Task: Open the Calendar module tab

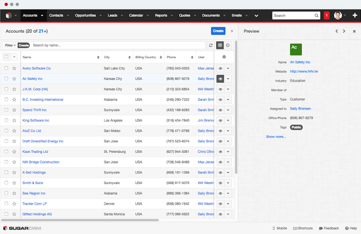Action: pos(136,15)
